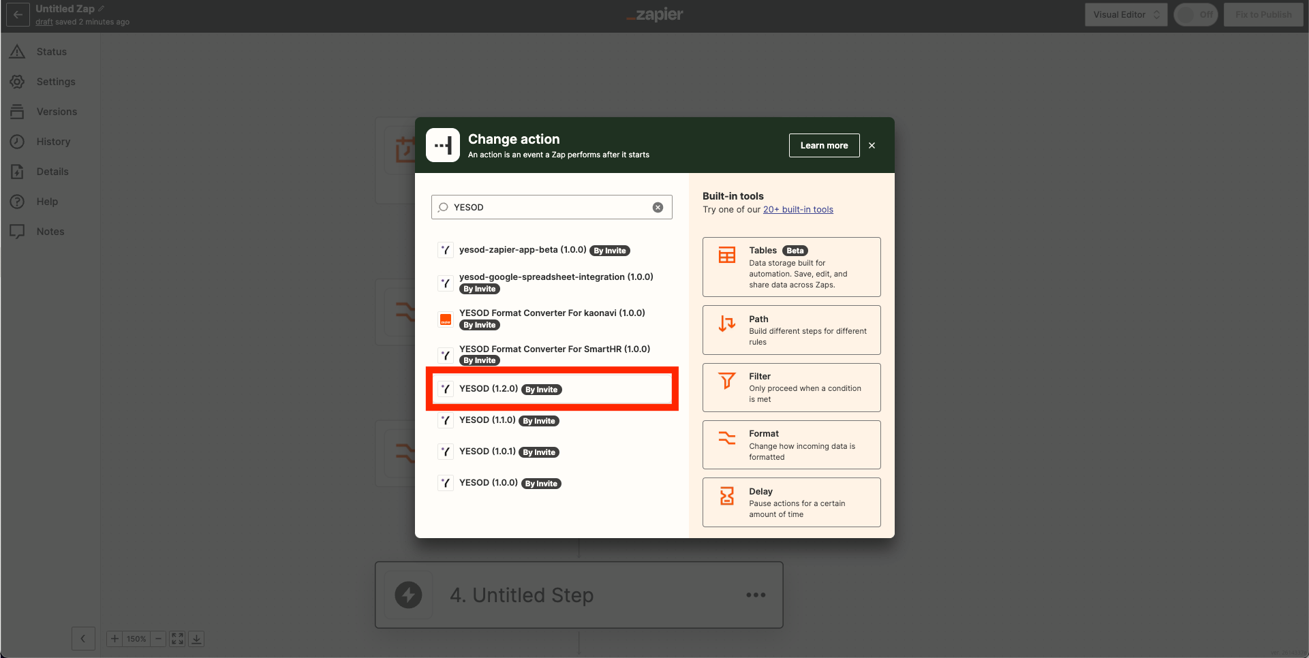Click the History clock icon
This screenshot has height=658, width=1309.
(18, 142)
